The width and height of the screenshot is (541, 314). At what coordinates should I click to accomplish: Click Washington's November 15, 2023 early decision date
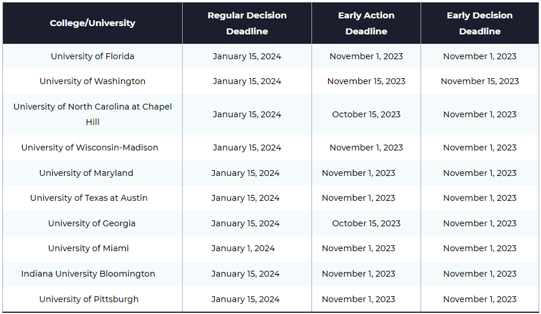tap(479, 81)
